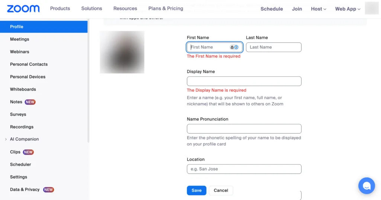The width and height of the screenshot is (381, 200).
Task: Click the Location label
Action: (196, 159)
